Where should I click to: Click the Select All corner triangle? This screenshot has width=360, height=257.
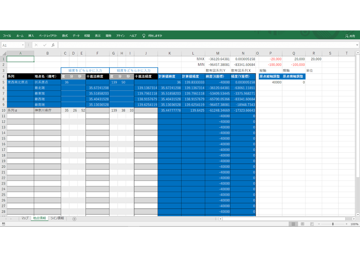4,53
